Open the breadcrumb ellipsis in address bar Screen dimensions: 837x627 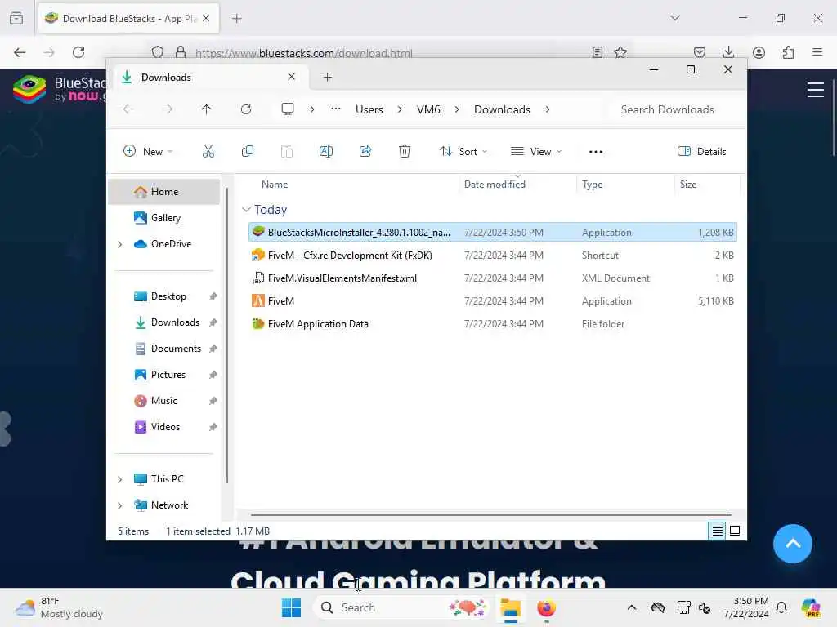[x=335, y=109]
